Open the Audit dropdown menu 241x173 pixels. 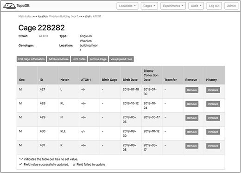click(x=196, y=6)
